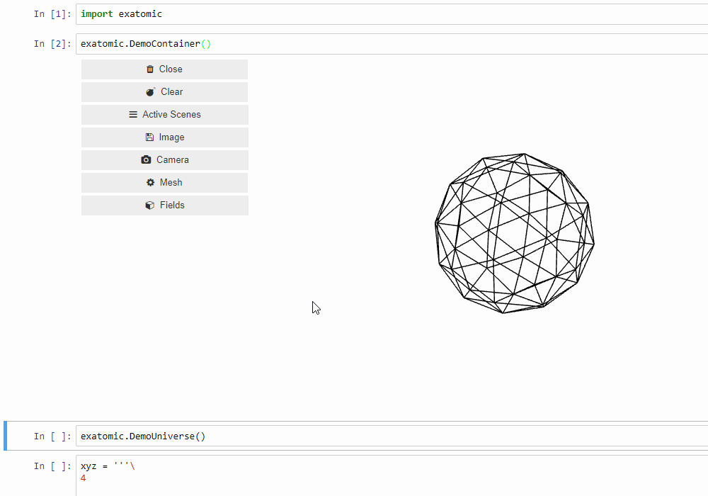Screen dimensions: 708x496
Task: Click the Close label text
Action: click(171, 69)
